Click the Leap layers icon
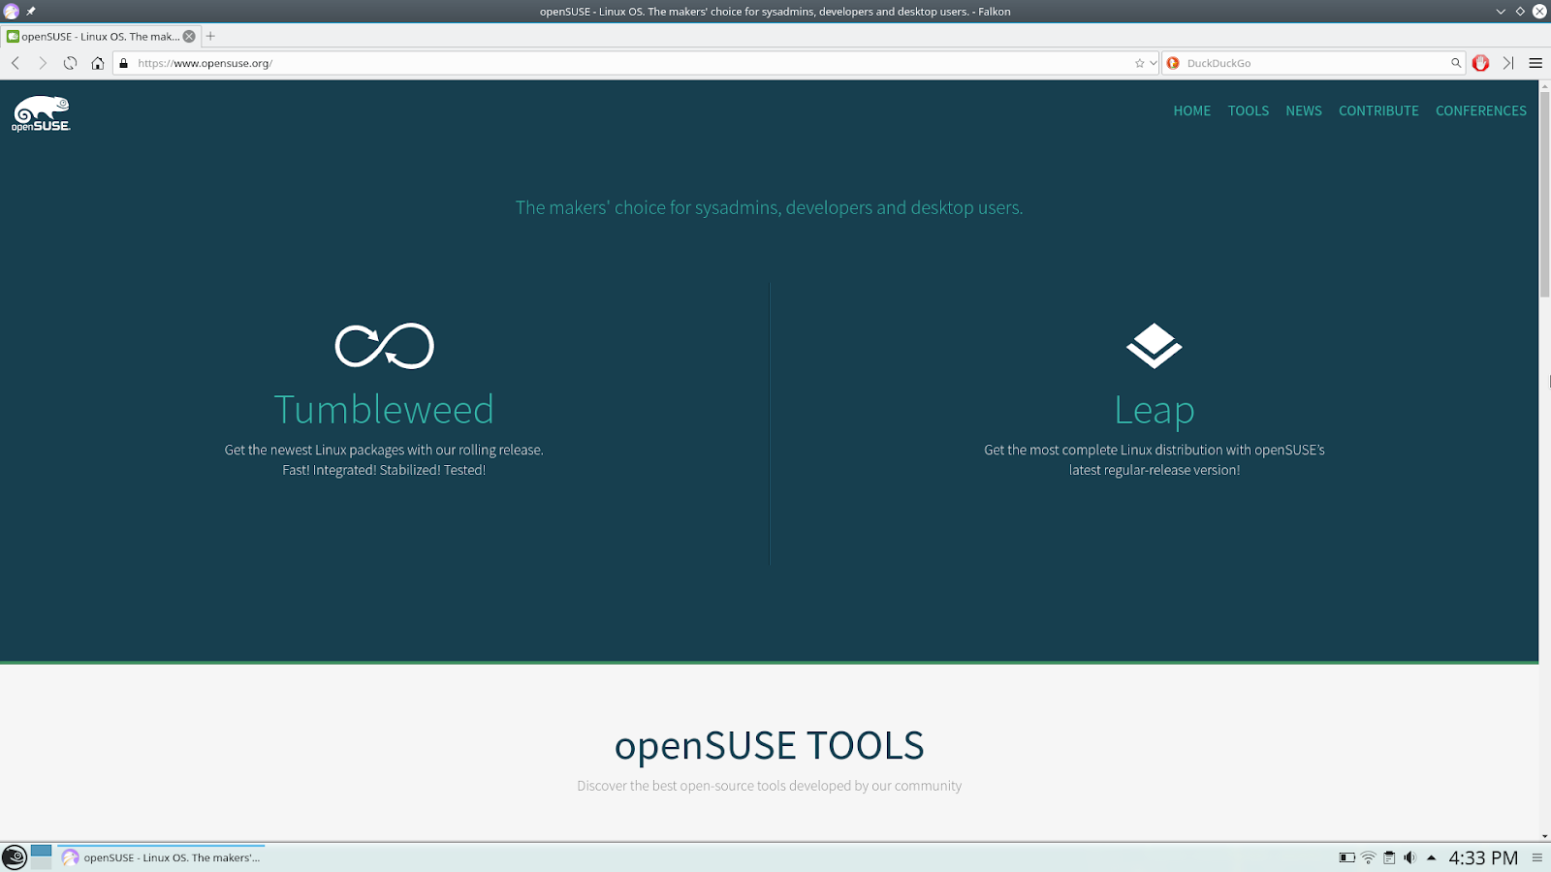 1155,346
